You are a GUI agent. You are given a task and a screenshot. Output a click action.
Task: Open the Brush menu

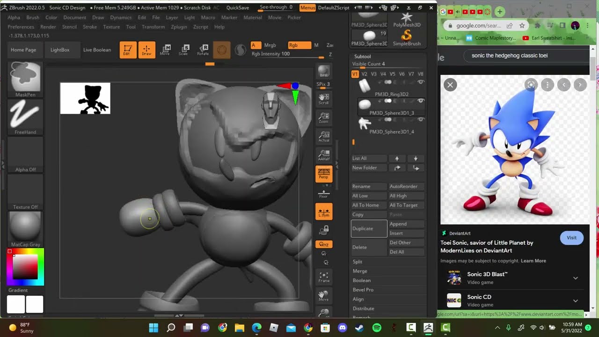[33, 17]
